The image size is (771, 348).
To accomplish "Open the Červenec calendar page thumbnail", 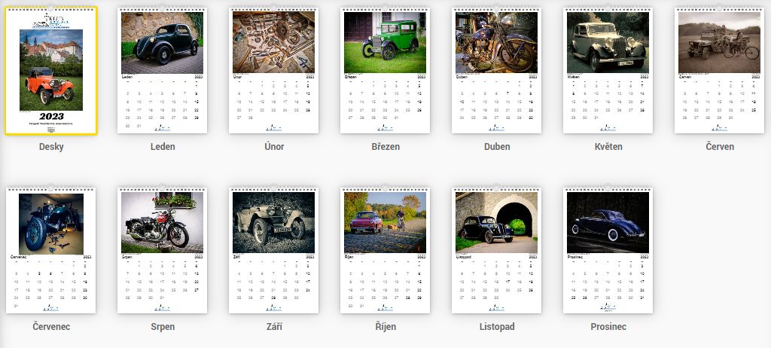I will click(51, 251).
